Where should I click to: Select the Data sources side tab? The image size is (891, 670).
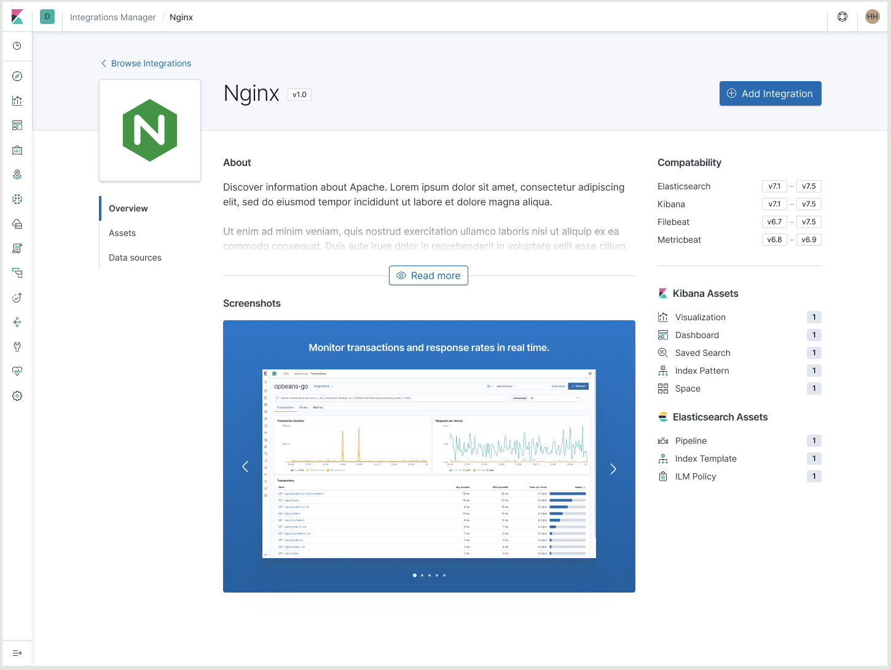click(x=135, y=258)
